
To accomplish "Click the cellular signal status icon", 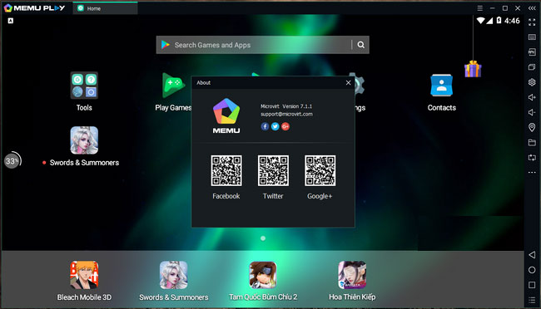I will click(489, 21).
